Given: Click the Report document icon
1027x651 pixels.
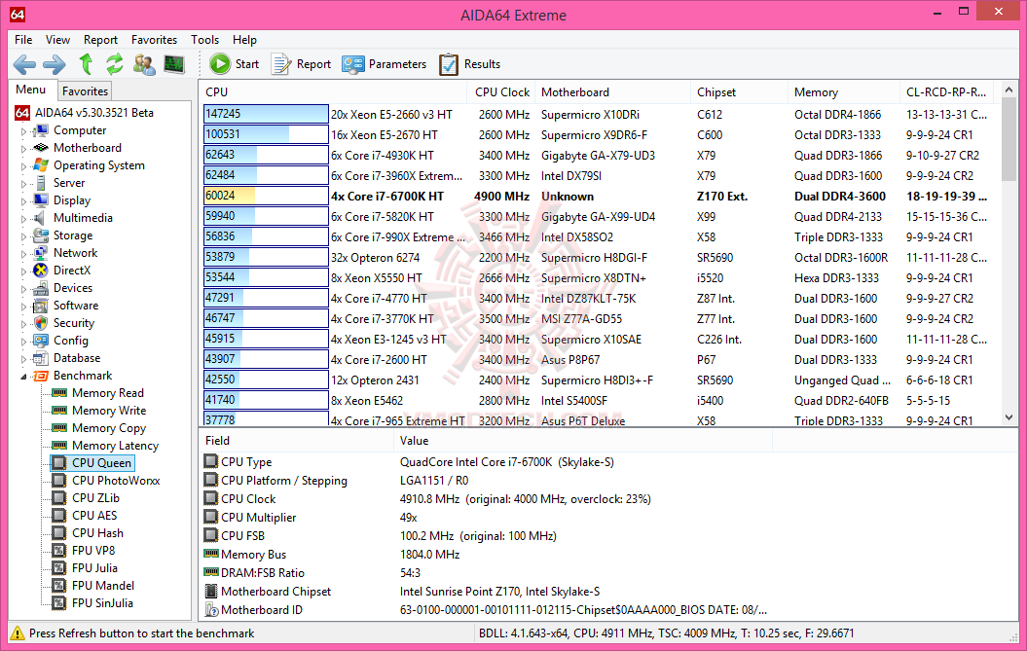Looking at the screenshot, I should tap(281, 64).
